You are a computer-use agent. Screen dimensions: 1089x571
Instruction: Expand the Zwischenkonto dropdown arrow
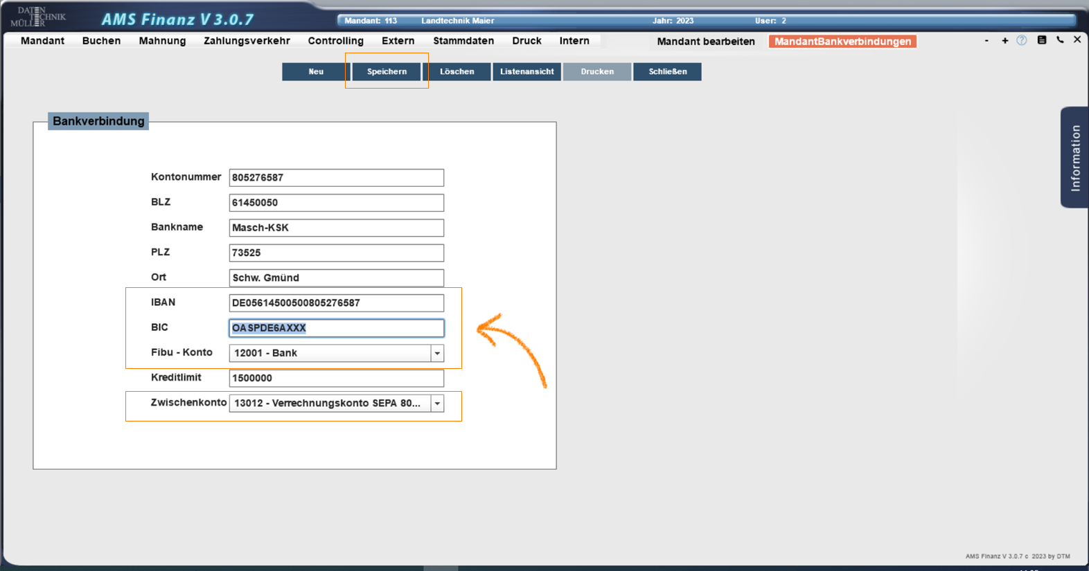437,404
